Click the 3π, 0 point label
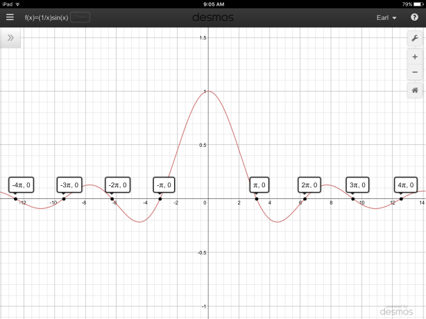This screenshot has width=426, height=319. [x=357, y=185]
